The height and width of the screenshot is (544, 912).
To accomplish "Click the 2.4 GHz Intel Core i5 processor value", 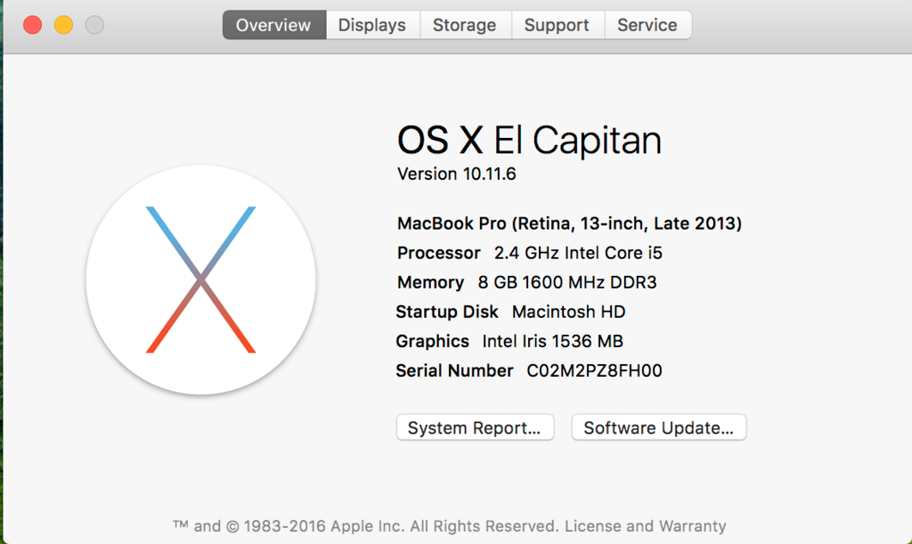I will click(578, 253).
